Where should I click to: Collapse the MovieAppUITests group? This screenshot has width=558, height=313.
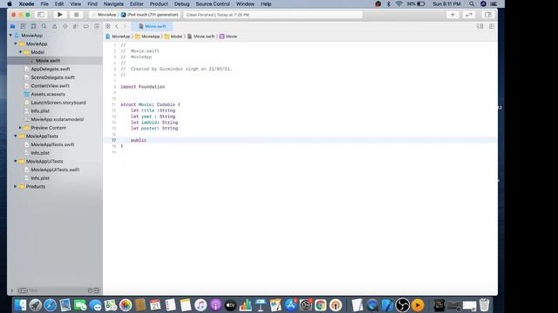pyautogui.click(x=16, y=162)
